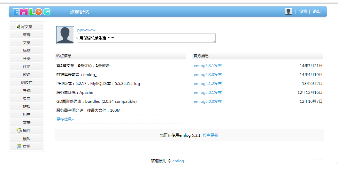Click the EMLOG logo in header
338x174 pixels.
(32, 12)
